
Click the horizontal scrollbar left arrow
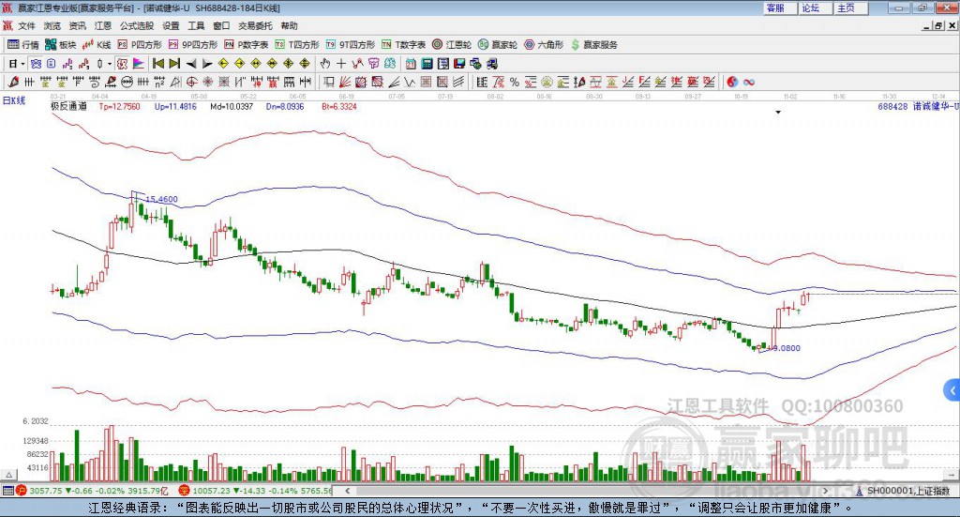[347, 491]
